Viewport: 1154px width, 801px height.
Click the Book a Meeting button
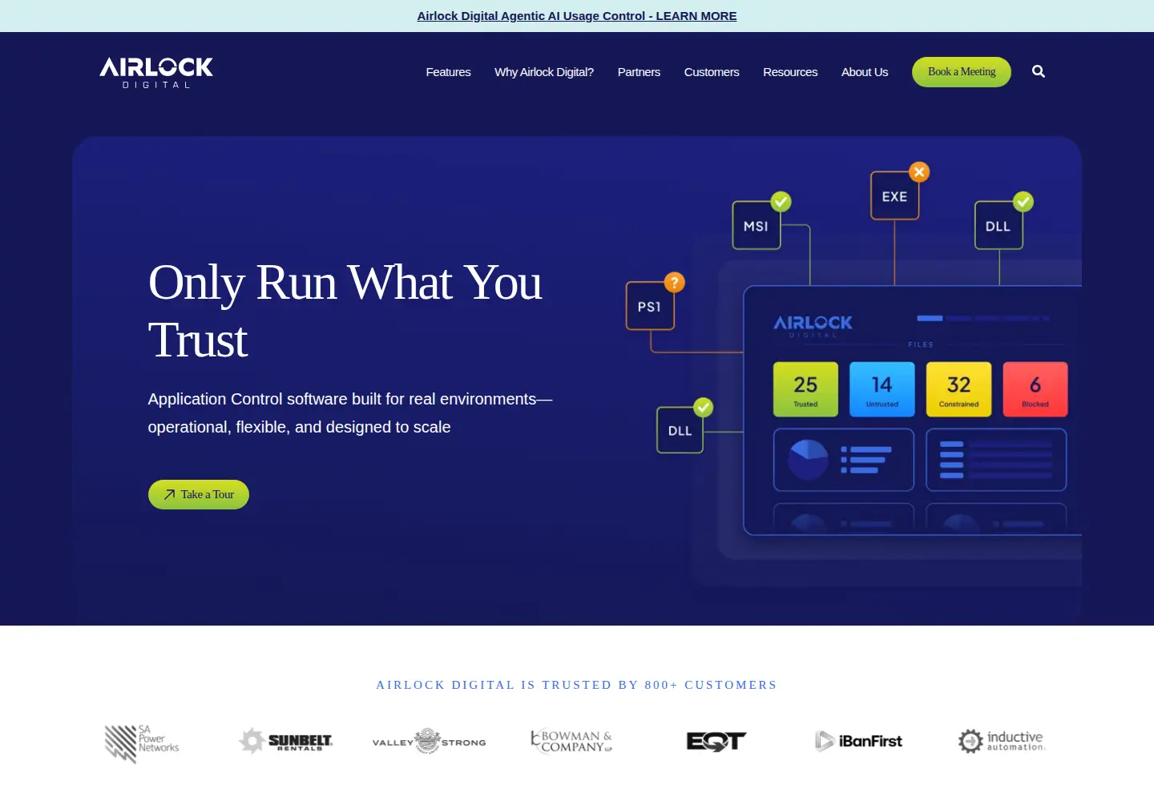962,72
